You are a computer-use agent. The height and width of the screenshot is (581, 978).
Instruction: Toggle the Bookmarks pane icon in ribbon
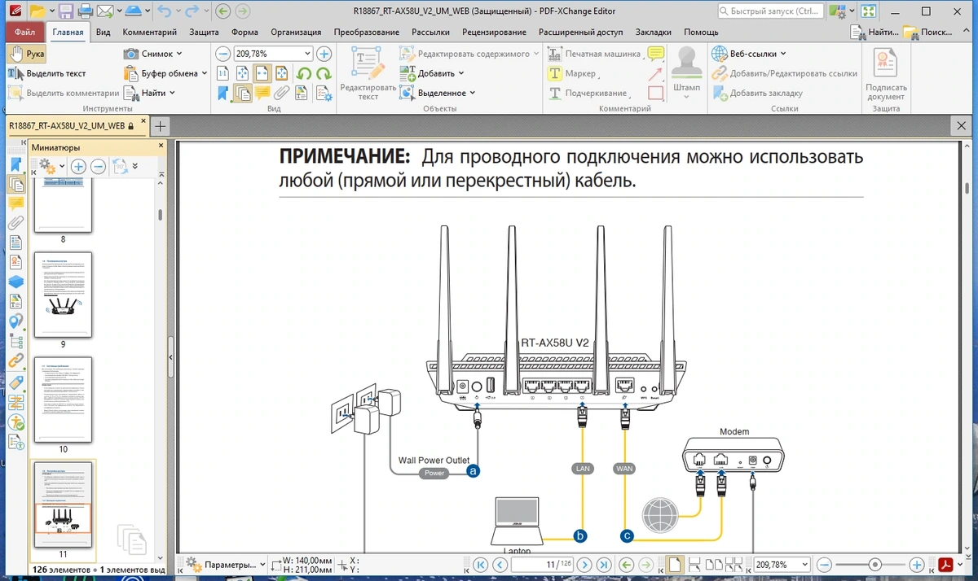coord(223,93)
